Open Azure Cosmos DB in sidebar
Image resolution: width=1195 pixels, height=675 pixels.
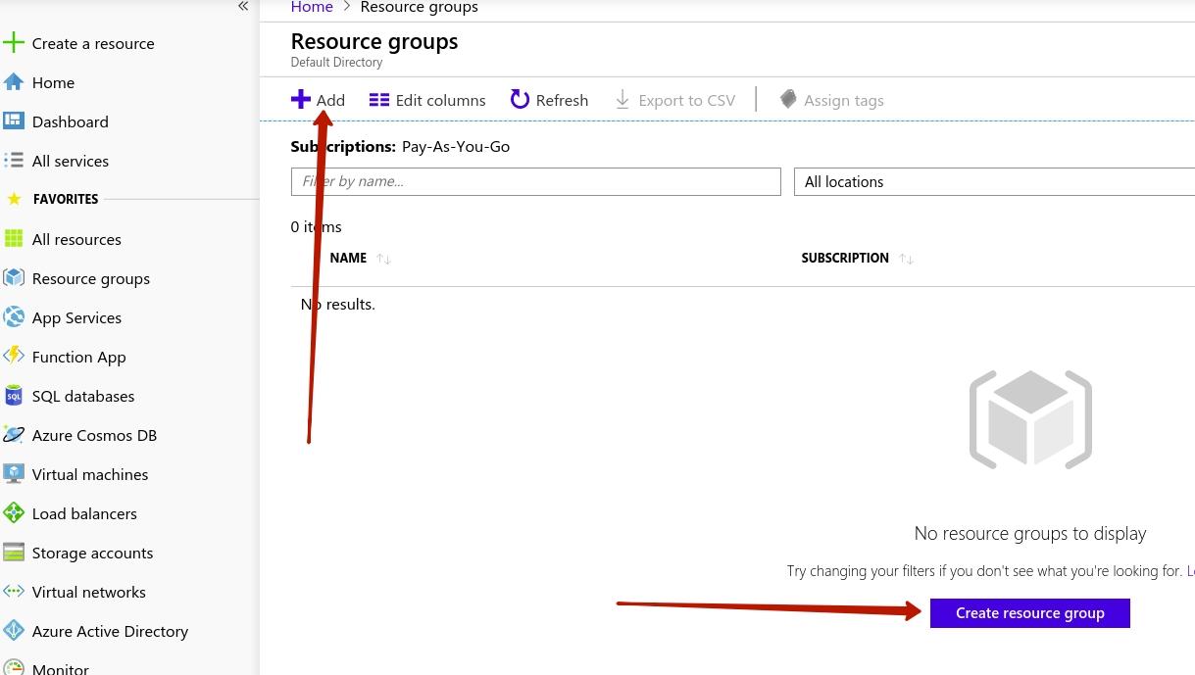pos(94,435)
